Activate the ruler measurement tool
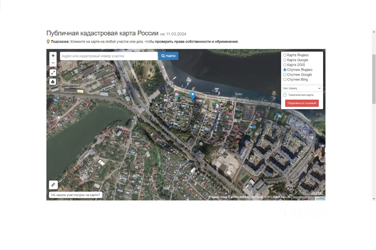The width and height of the screenshot is (376, 250). click(53, 185)
